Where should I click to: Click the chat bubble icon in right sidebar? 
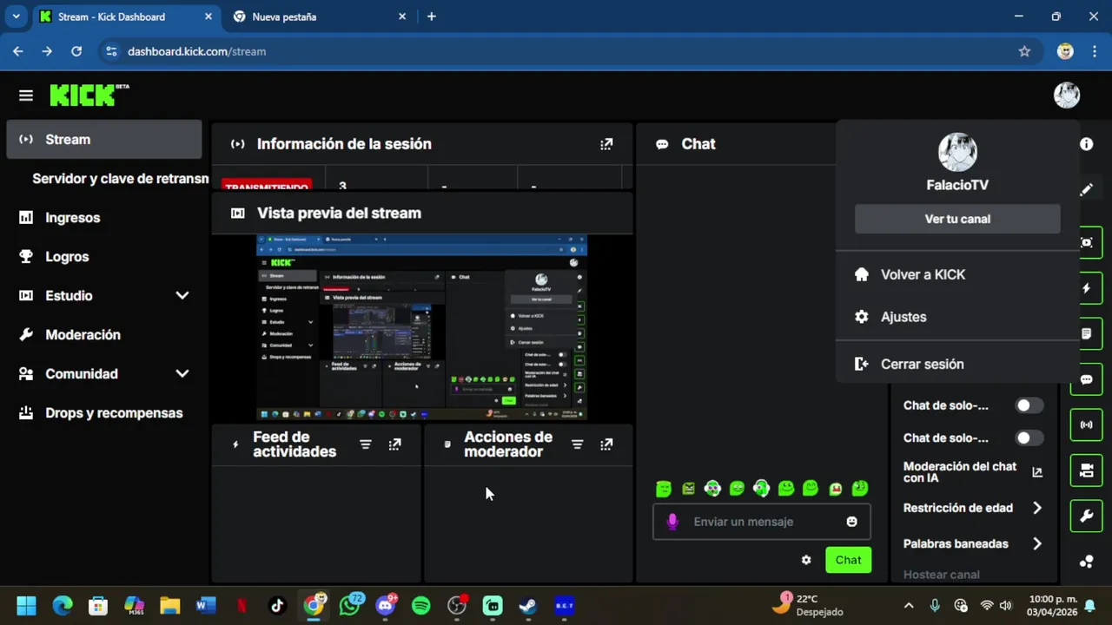point(1087,379)
